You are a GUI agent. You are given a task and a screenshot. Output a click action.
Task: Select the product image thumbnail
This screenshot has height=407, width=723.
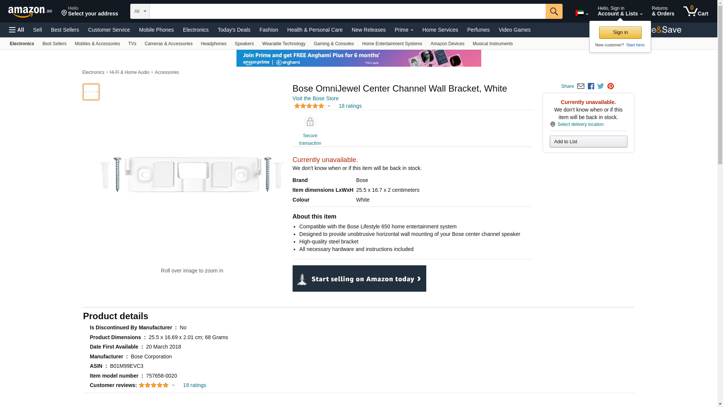pyautogui.click(x=91, y=92)
